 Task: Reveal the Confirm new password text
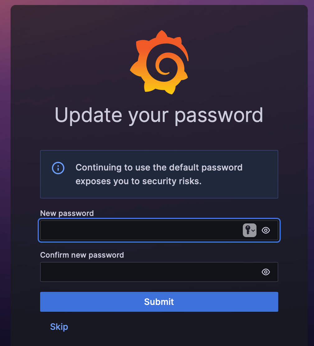pyautogui.click(x=266, y=272)
